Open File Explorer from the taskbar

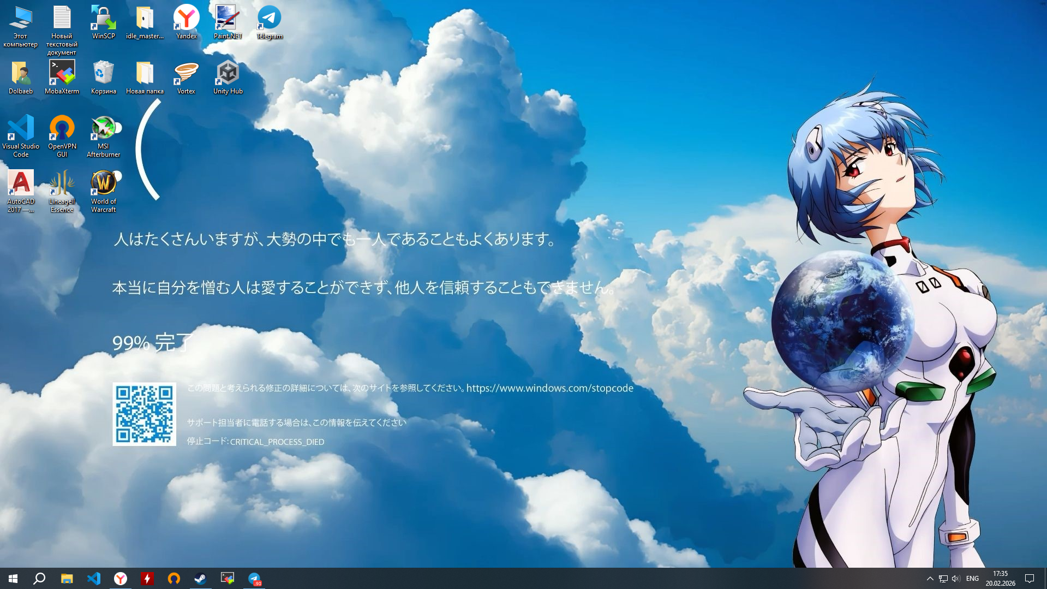(67, 579)
